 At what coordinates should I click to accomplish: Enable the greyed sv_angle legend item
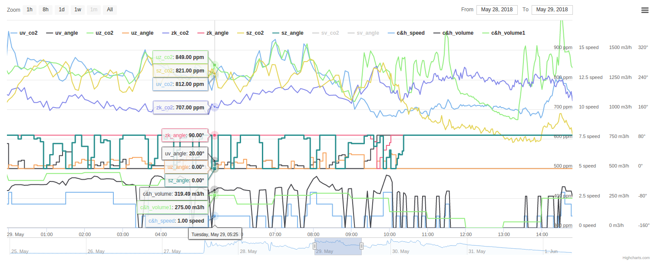pyautogui.click(x=363, y=33)
